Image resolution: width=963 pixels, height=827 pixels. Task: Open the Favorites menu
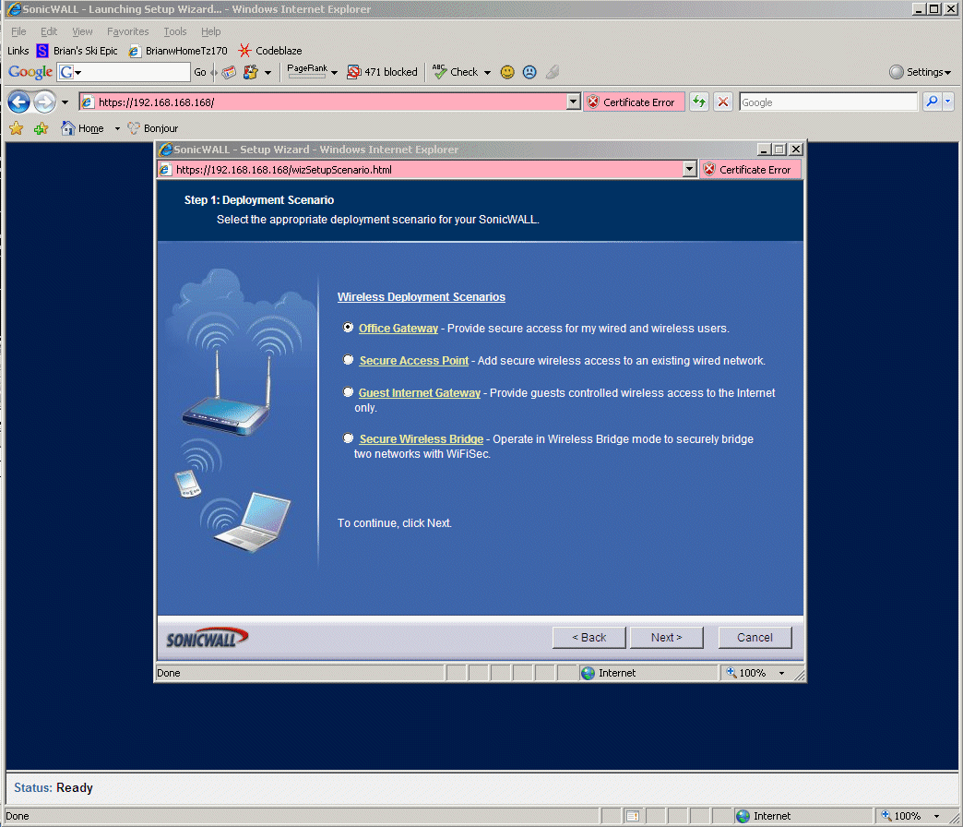(x=127, y=31)
